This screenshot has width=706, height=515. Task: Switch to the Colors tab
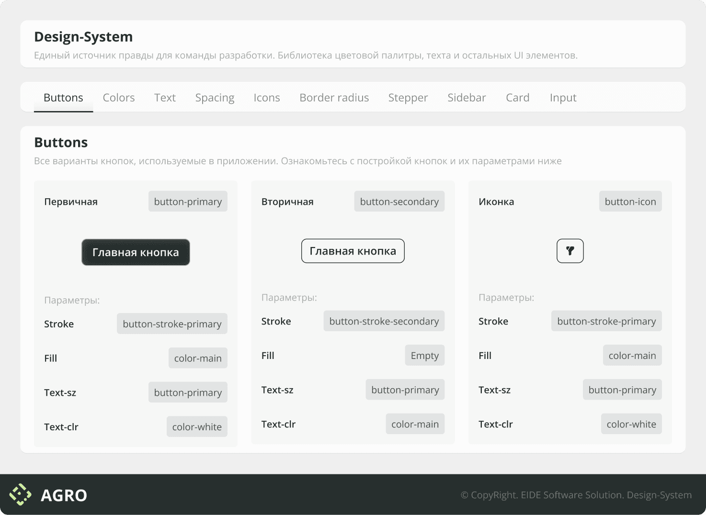pos(119,98)
